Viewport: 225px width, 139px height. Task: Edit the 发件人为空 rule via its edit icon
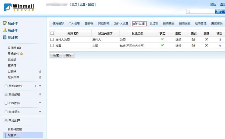click(x=193, y=39)
